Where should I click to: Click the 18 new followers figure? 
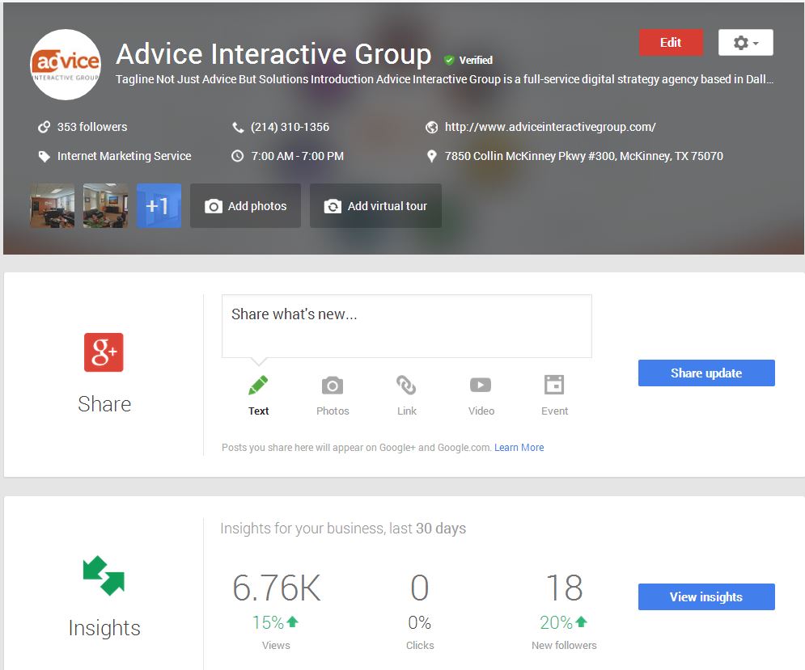[564, 588]
